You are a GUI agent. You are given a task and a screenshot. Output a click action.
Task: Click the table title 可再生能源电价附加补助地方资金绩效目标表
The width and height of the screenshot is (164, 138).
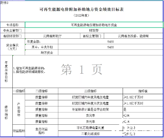point(81,9)
